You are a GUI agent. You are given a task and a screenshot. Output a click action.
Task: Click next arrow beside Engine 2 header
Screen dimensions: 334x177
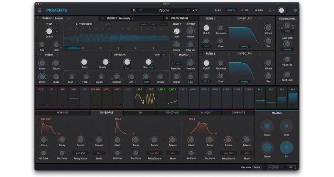coord(192,55)
